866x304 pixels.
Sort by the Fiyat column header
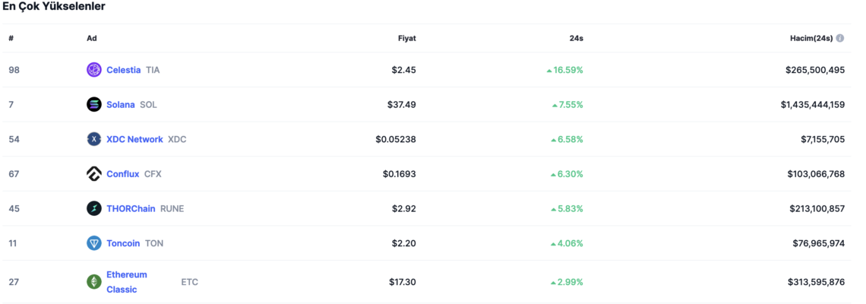407,38
